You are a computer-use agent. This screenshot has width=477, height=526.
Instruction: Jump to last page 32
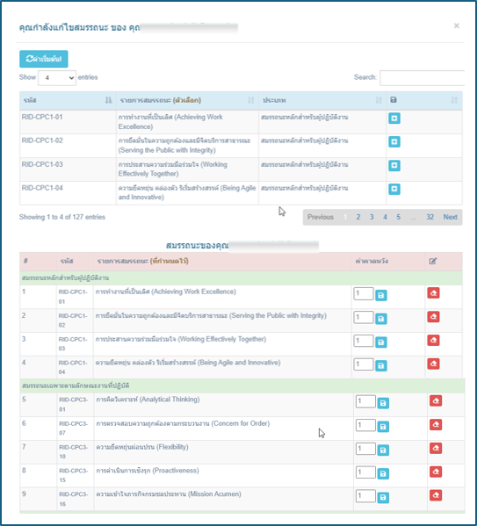tap(430, 217)
